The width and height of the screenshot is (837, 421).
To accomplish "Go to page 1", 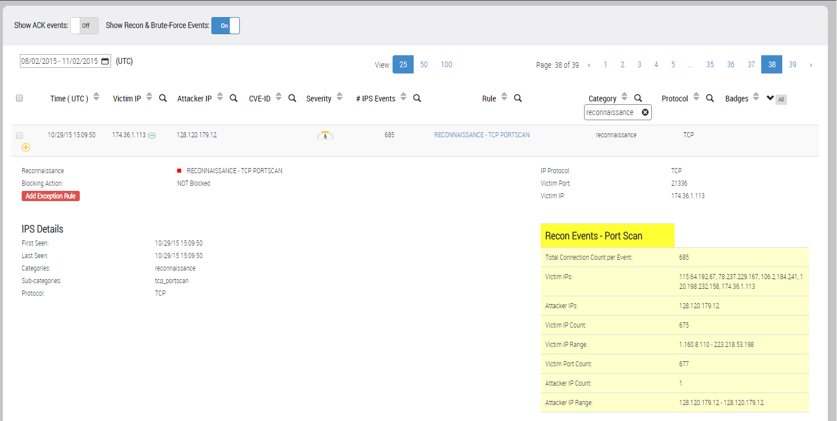I will click(605, 64).
